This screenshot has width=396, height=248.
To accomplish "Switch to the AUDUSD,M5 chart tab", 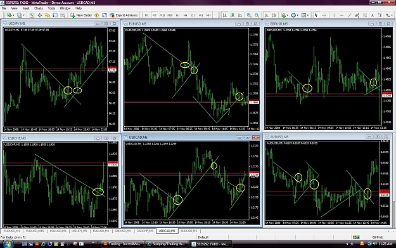I will 189,231.
